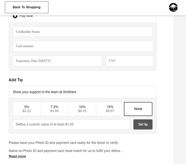Click the Smithers logo icon

[x=173, y=8]
